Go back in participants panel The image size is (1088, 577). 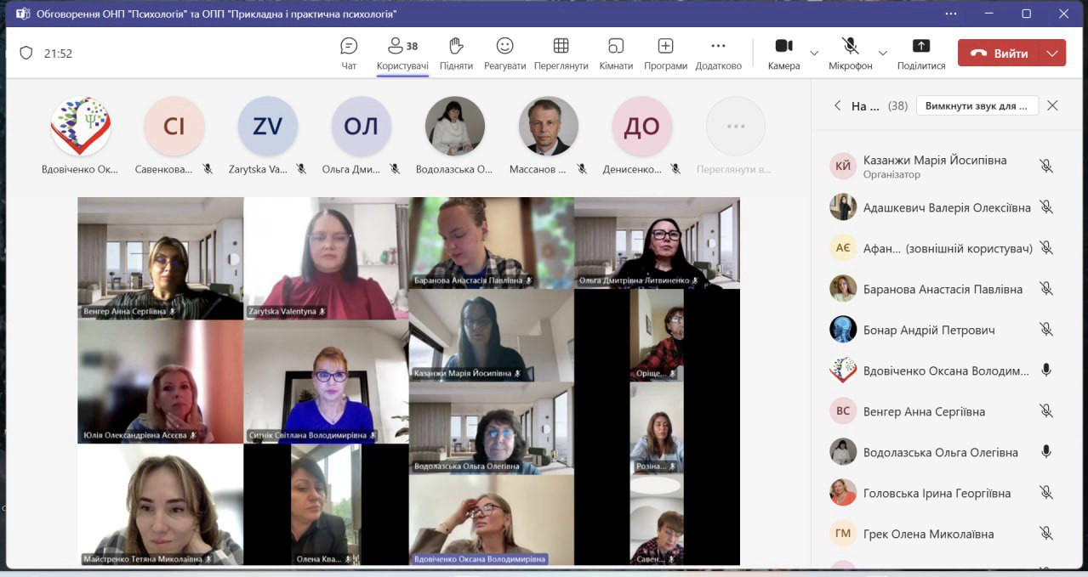click(x=837, y=106)
